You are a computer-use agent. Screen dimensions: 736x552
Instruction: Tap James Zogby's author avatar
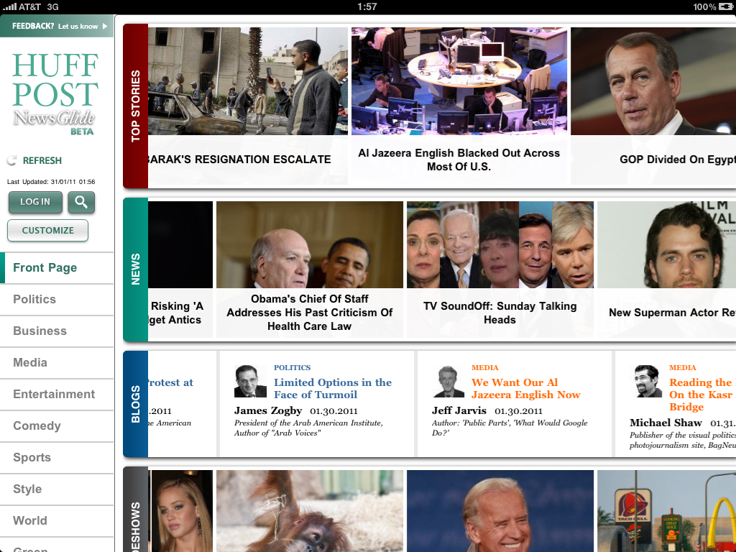click(x=250, y=381)
